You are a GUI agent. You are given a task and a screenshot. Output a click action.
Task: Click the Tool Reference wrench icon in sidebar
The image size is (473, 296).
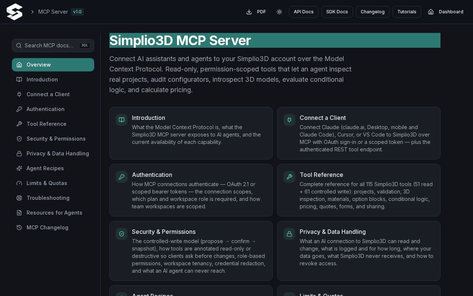(x=19, y=124)
